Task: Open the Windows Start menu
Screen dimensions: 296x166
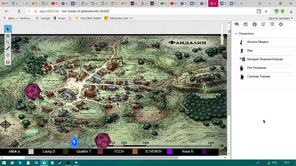Action: [4, 163]
